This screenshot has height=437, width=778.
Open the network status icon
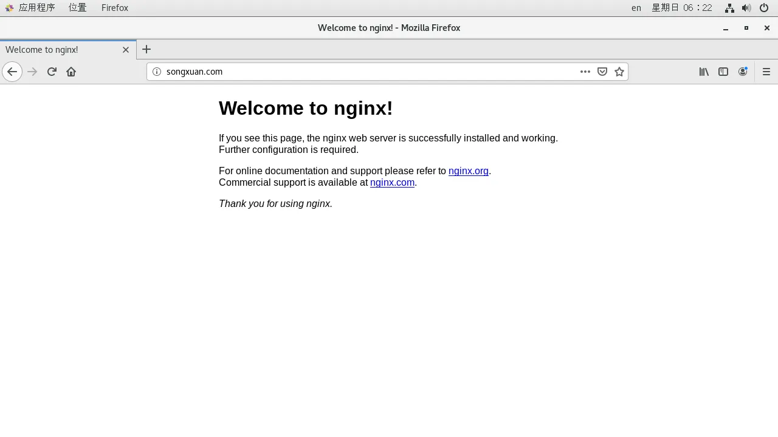(729, 8)
